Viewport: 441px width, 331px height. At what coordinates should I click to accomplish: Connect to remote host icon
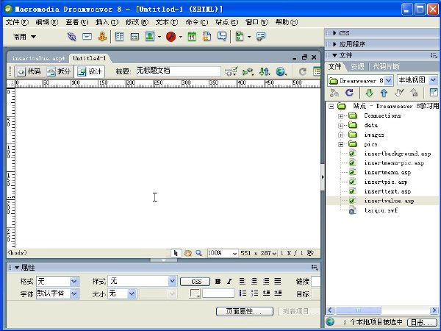coord(334,93)
